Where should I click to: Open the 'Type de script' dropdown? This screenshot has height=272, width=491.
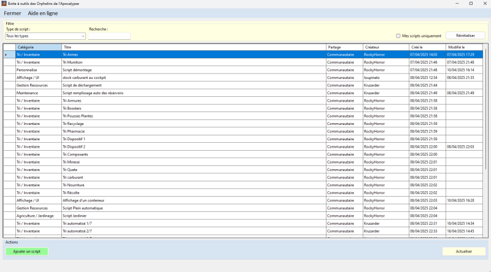pyautogui.click(x=45, y=36)
